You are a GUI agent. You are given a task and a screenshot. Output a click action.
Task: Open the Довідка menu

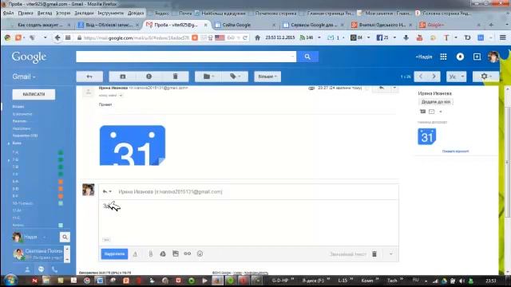(x=136, y=13)
